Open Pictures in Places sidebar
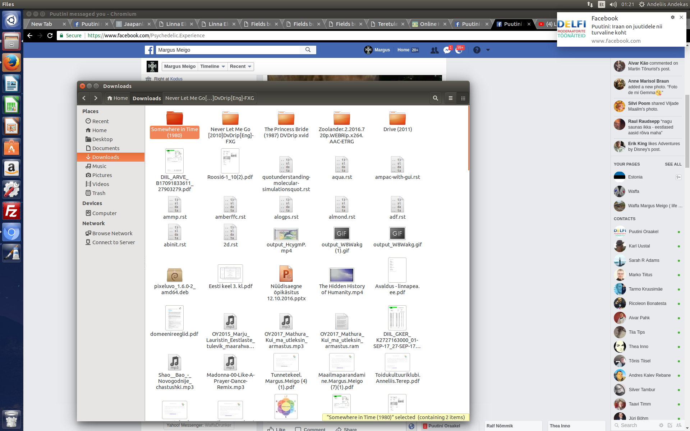The image size is (690, 431). click(111, 175)
